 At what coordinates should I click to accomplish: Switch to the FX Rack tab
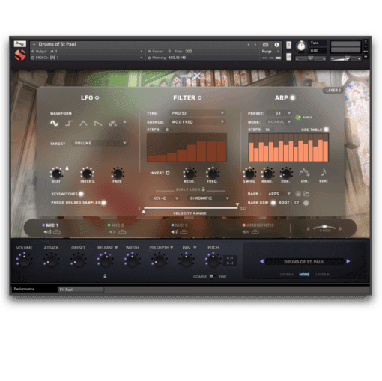point(81,290)
